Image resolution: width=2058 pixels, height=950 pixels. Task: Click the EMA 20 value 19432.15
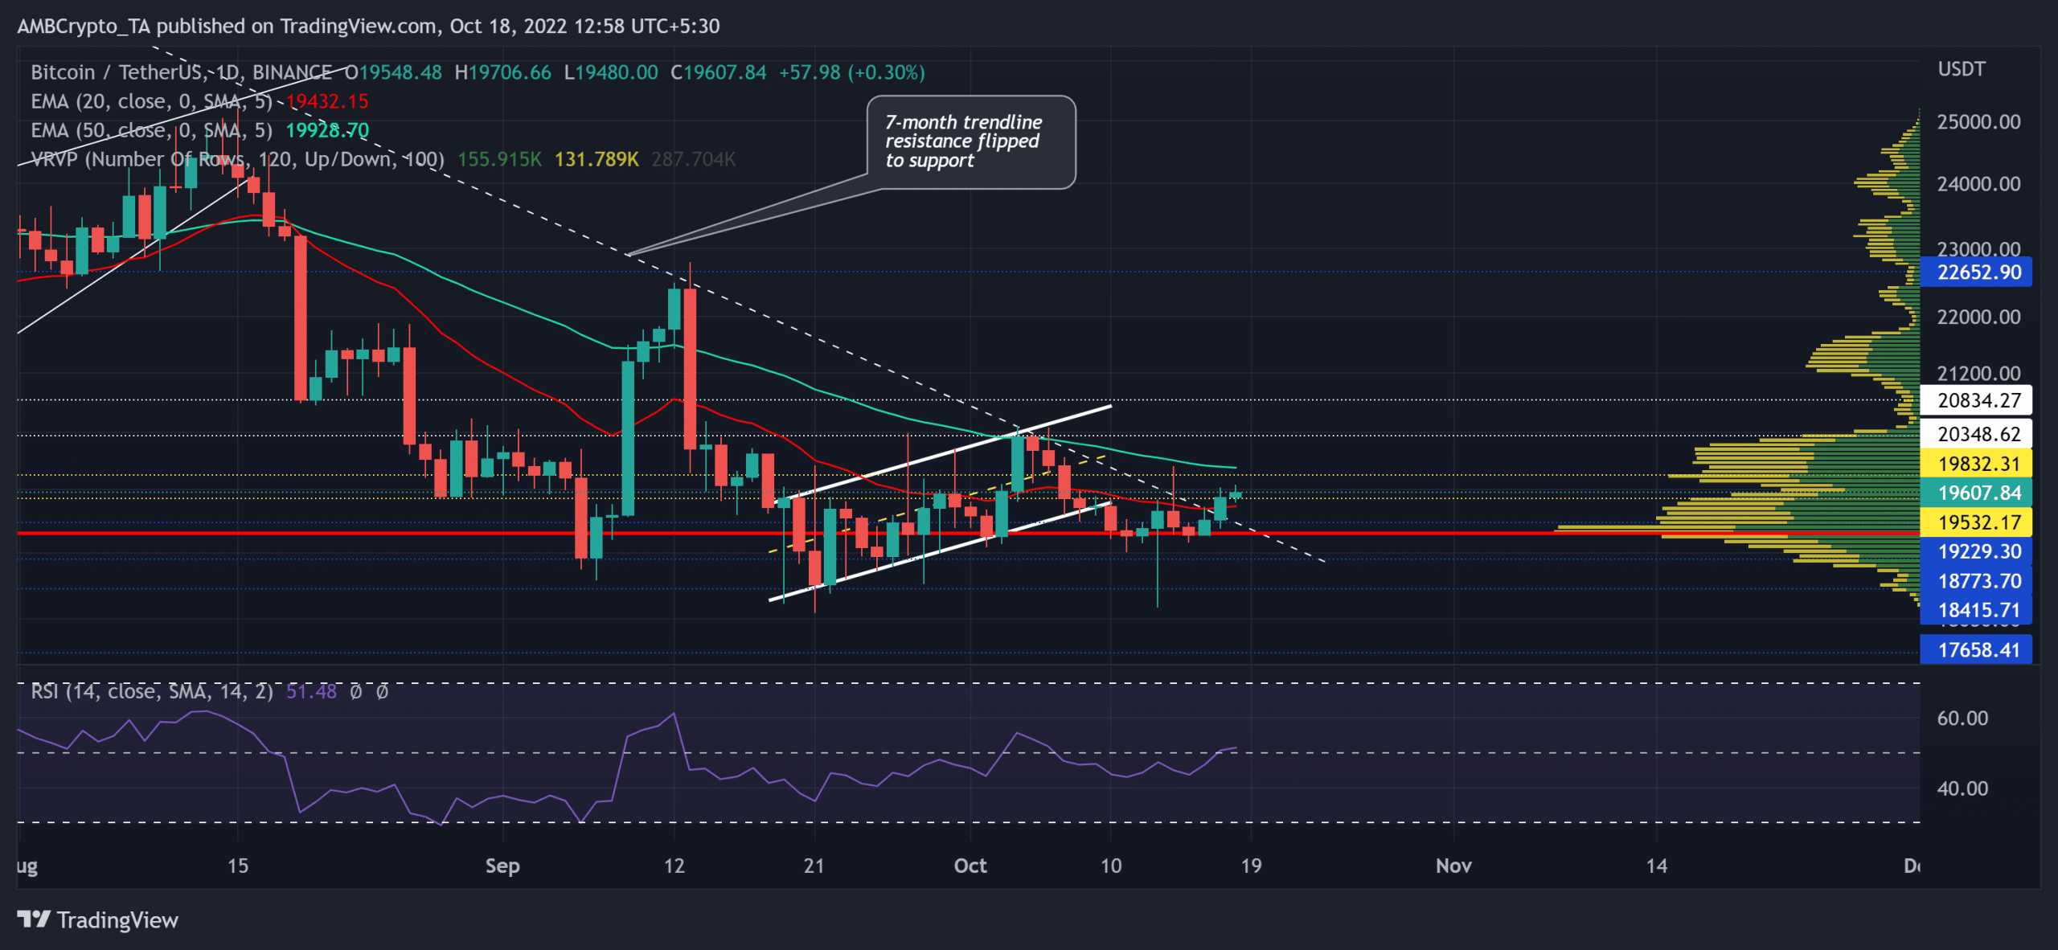pyautogui.click(x=327, y=101)
